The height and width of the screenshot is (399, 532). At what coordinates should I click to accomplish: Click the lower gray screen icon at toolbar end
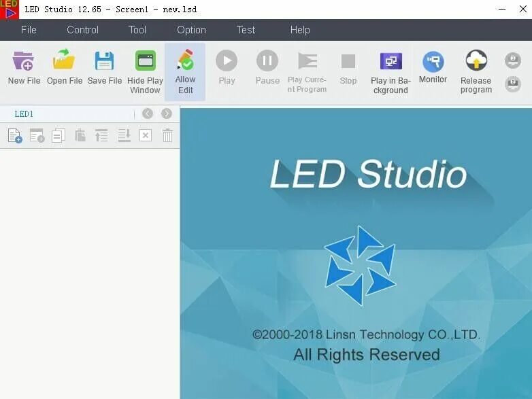coord(513,84)
